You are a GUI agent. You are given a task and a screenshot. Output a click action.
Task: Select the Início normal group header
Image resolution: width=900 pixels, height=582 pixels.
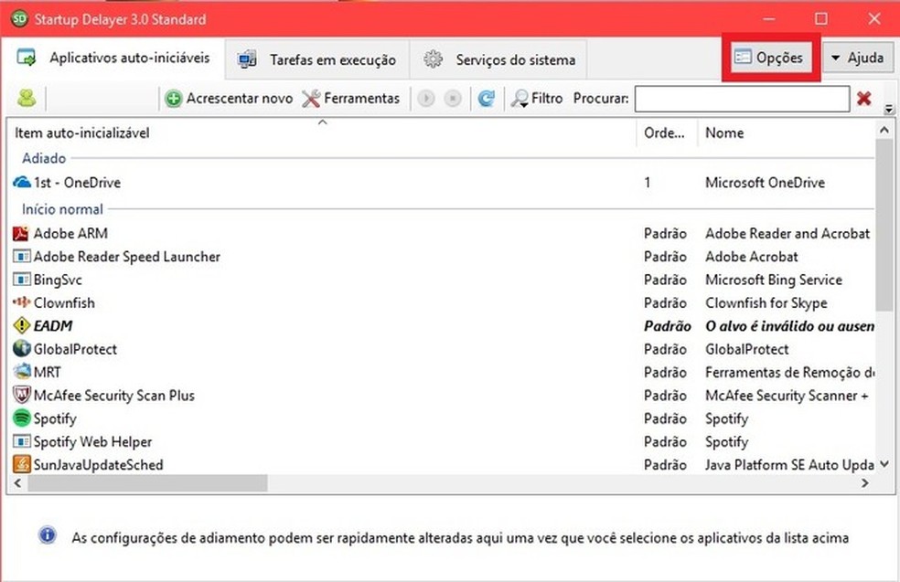(x=62, y=209)
